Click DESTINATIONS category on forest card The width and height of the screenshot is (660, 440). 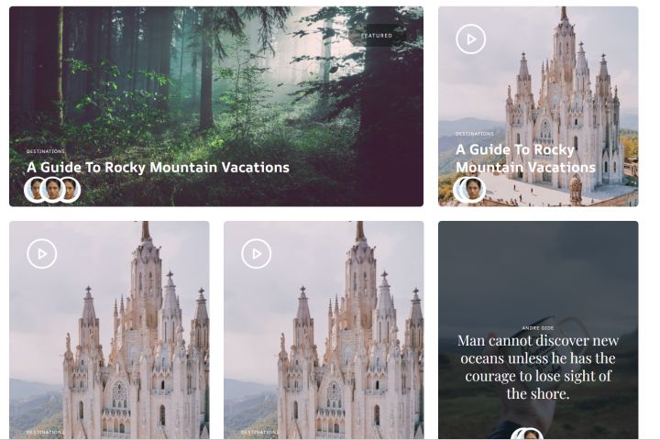(x=46, y=151)
